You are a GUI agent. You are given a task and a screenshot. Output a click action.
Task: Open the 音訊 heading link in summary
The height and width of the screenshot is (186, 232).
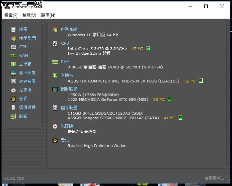coord(65,140)
